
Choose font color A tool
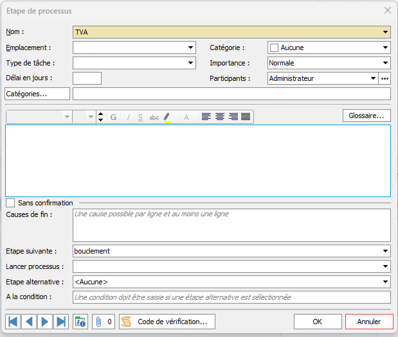click(186, 117)
